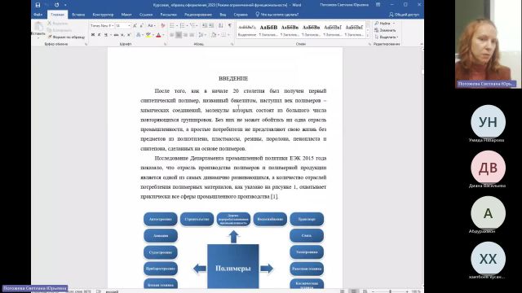Expand the Find (Найти) dropdown arrow
This screenshot has width=522, height=293.
[394, 24]
